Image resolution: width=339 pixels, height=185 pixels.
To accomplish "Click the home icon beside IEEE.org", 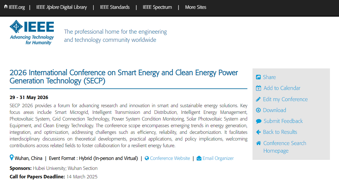I will click(6, 7).
